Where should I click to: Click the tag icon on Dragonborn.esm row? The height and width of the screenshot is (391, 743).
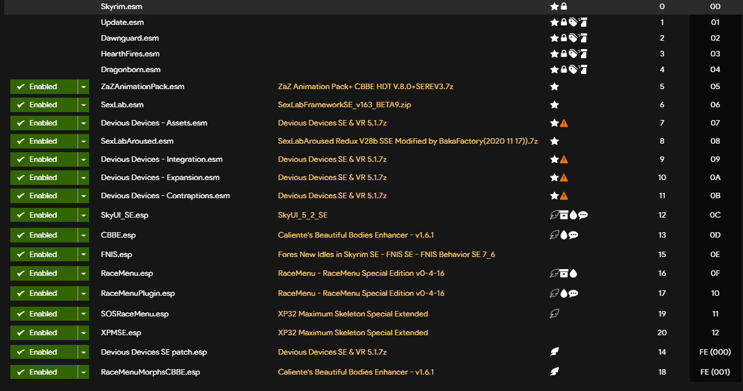pyautogui.click(x=573, y=70)
